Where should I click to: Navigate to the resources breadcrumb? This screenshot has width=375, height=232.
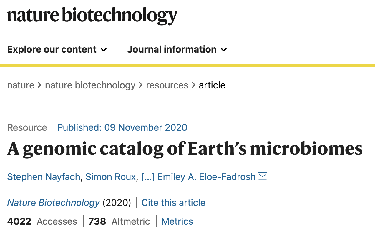(167, 85)
